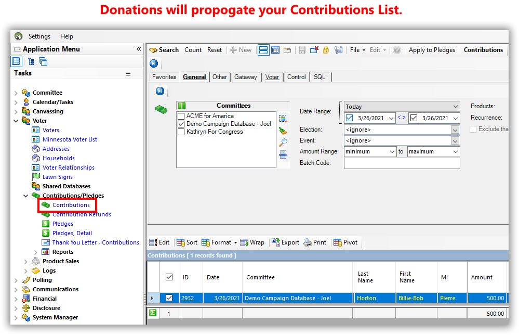Click Apply to Pledges button

[x=432, y=50]
